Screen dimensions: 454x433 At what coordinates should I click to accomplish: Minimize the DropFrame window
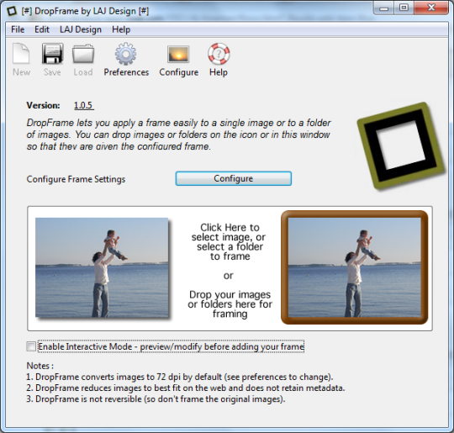384,8
